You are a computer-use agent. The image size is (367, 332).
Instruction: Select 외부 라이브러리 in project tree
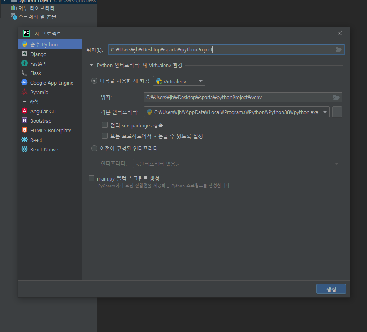36,8
